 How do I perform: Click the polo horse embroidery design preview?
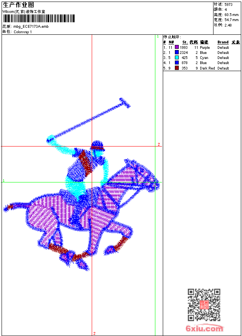coord(81,185)
